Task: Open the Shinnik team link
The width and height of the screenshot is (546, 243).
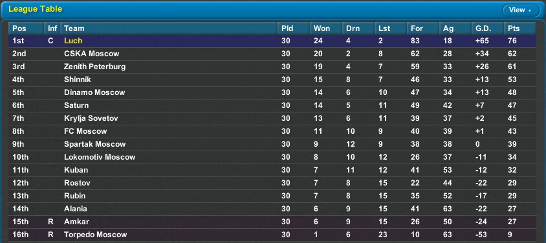Action: [x=77, y=79]
